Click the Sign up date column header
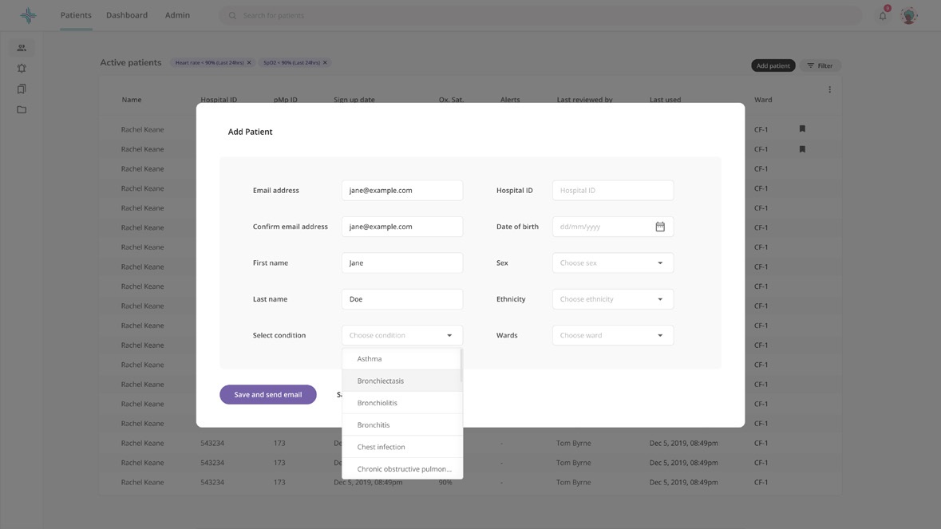This screenshot has height=529, width=941. coord(354,100)
